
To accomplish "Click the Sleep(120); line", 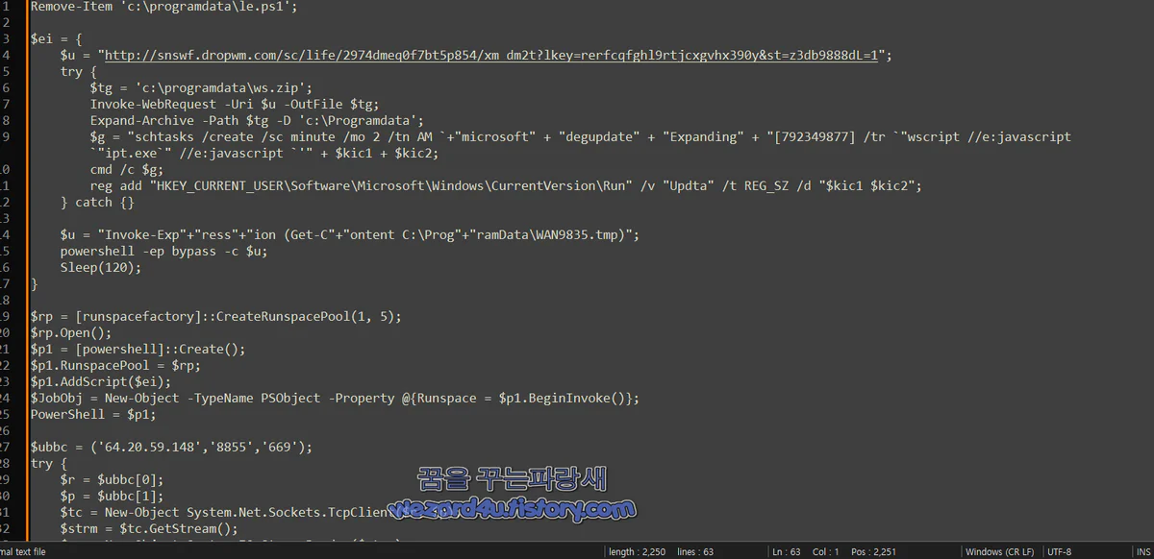I will click(101, 267).
